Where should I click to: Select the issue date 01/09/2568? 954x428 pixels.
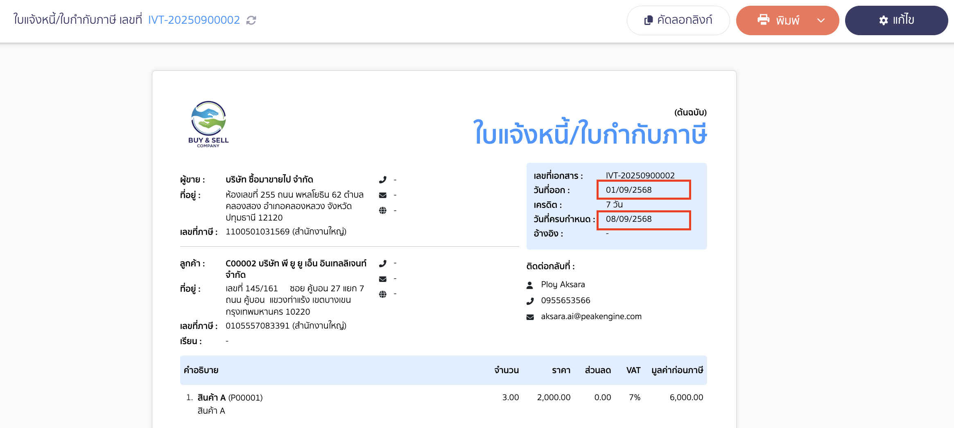pos(628,190)
